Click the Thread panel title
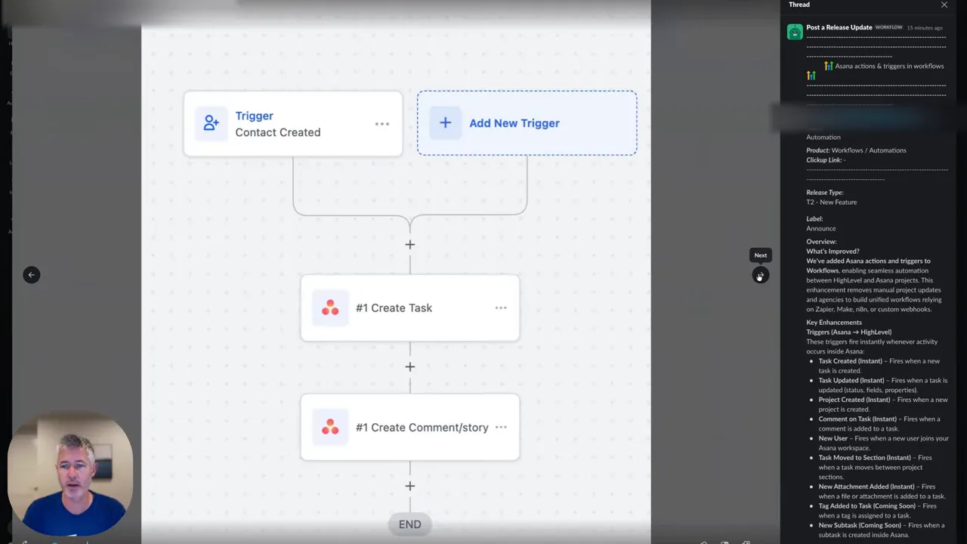This screenshot has height=544, width=967. click(x=799, y=5)
